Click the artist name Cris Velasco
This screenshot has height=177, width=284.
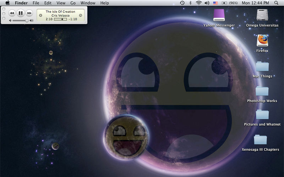[x=60, y=16]
